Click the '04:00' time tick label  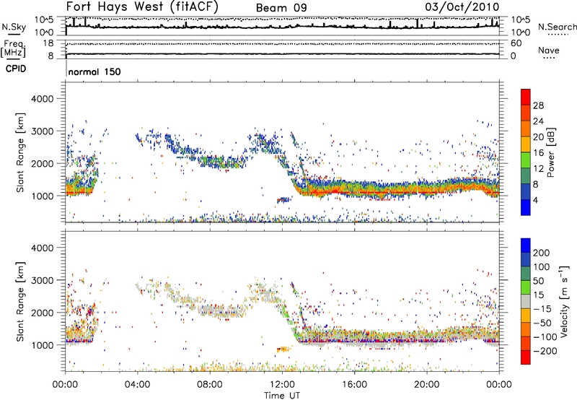137,385
